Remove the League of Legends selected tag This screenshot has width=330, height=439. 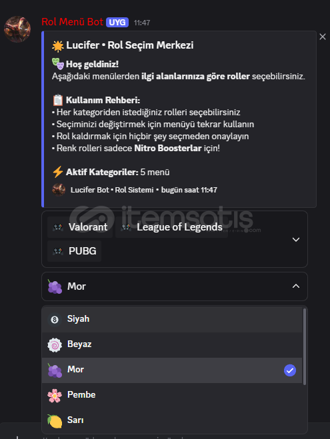click(x=171, y=227)
